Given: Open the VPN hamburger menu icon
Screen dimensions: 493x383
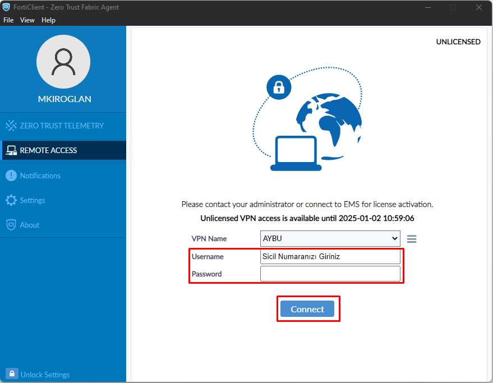Looking at the screenshot, I should 412,239.
